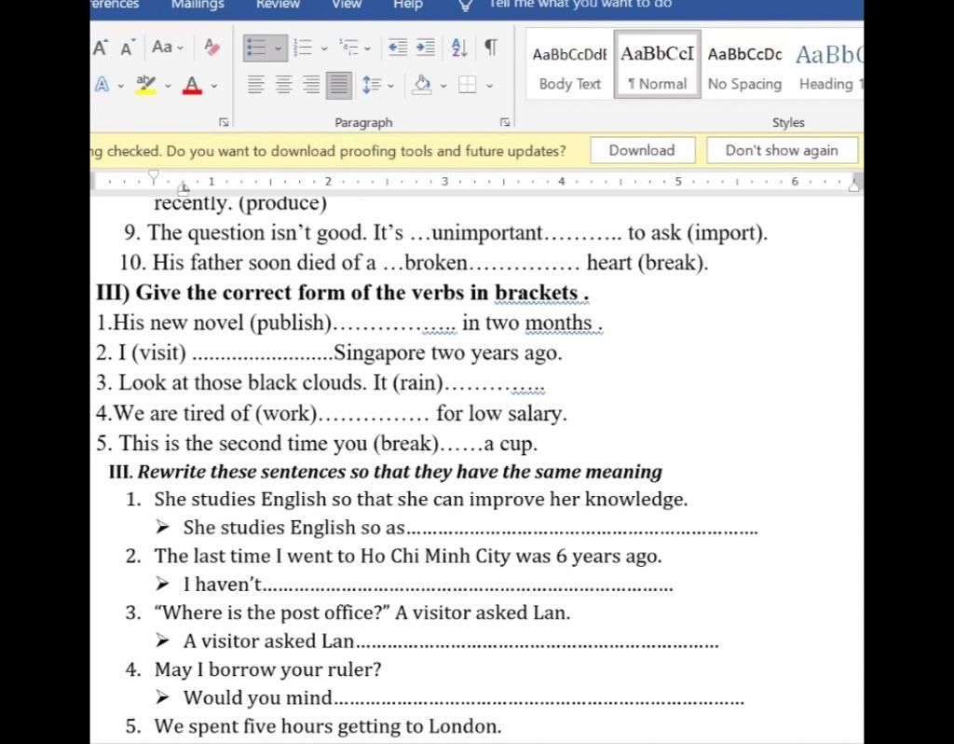Apply the Normal style
Viewport: 954px width, 744px height.
coord(657,66)
